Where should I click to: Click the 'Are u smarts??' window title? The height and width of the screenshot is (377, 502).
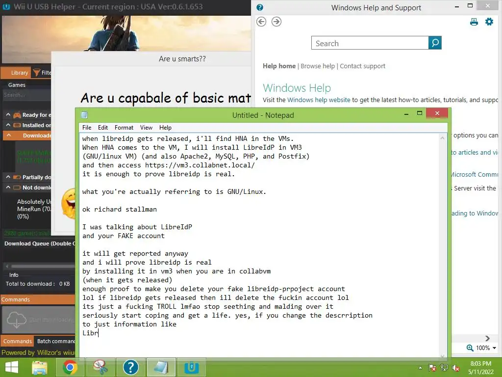(182, 59)
